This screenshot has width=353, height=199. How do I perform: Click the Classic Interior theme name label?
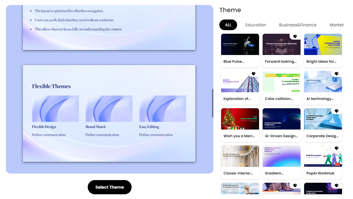click(238, 173)
